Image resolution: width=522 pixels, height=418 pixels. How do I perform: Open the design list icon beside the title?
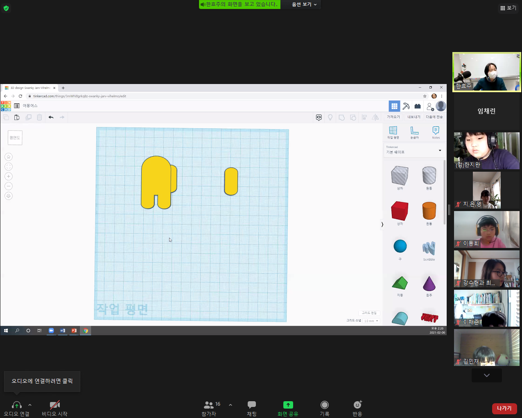(17, 106)
